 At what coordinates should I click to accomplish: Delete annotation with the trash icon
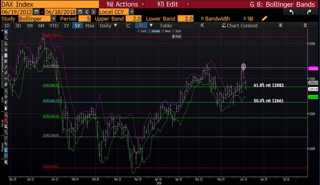click(6, 108)
